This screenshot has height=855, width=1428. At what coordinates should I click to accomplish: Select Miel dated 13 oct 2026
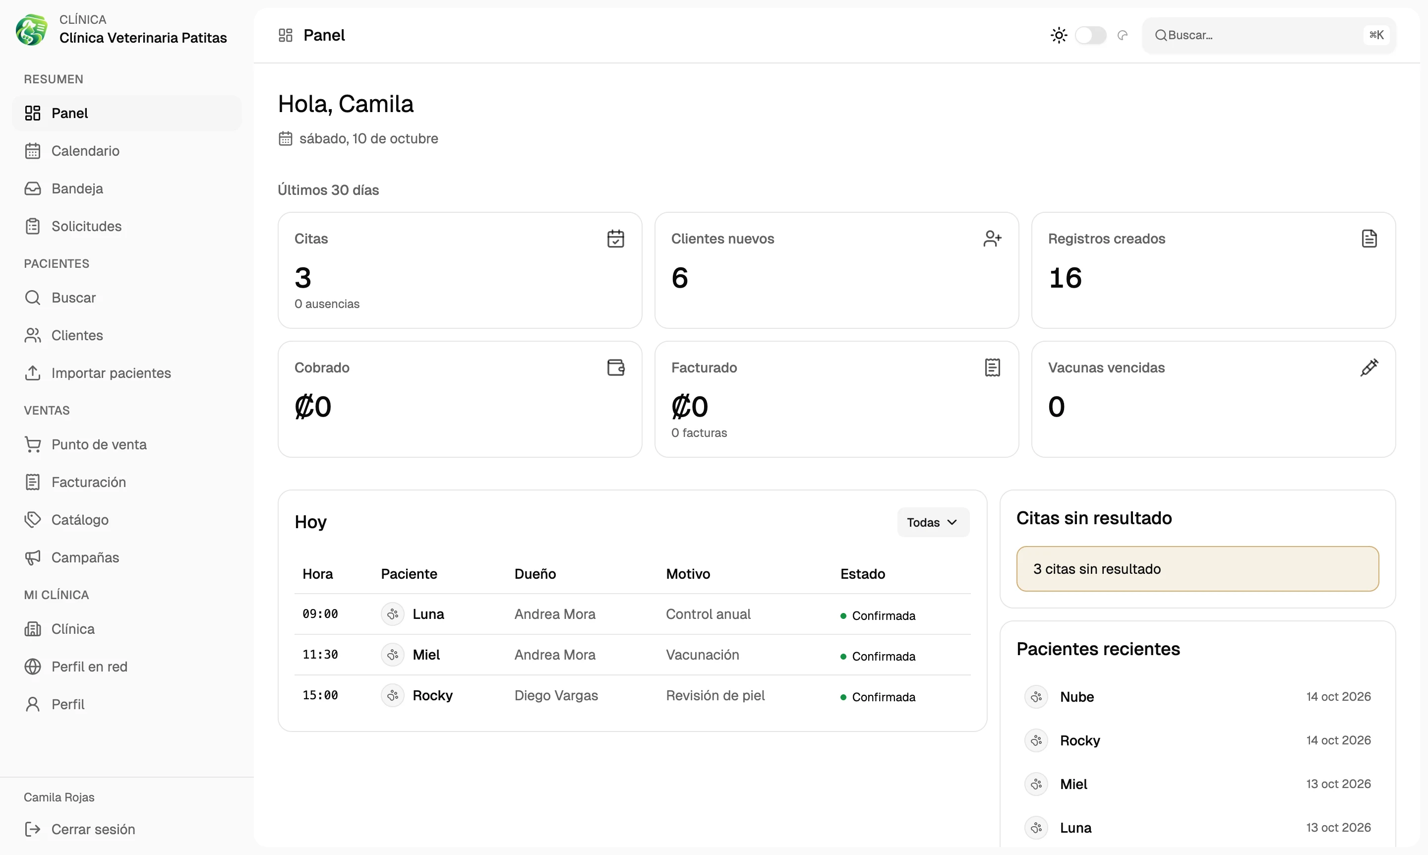click(x=1197, y=784)
